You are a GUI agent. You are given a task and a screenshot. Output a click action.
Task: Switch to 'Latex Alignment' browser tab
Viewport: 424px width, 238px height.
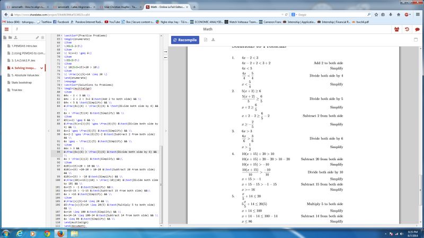74,7
